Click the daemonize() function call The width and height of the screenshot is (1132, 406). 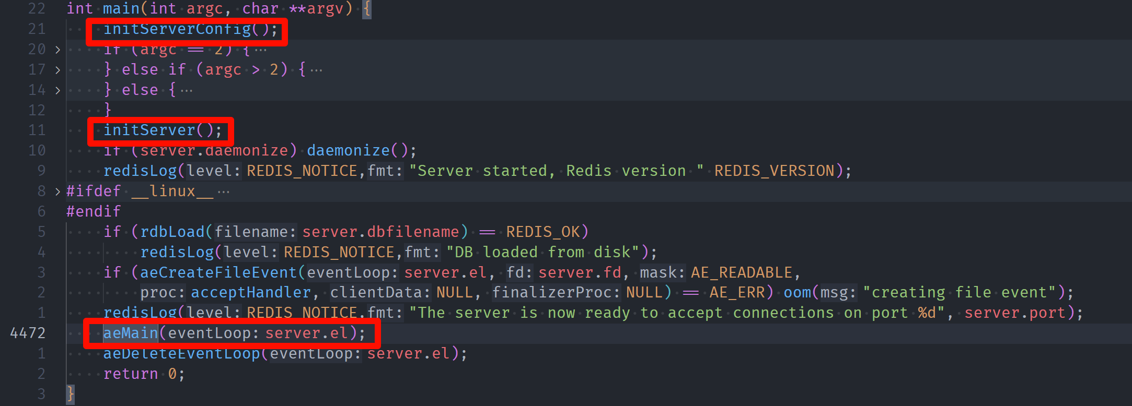pos(361,151)
